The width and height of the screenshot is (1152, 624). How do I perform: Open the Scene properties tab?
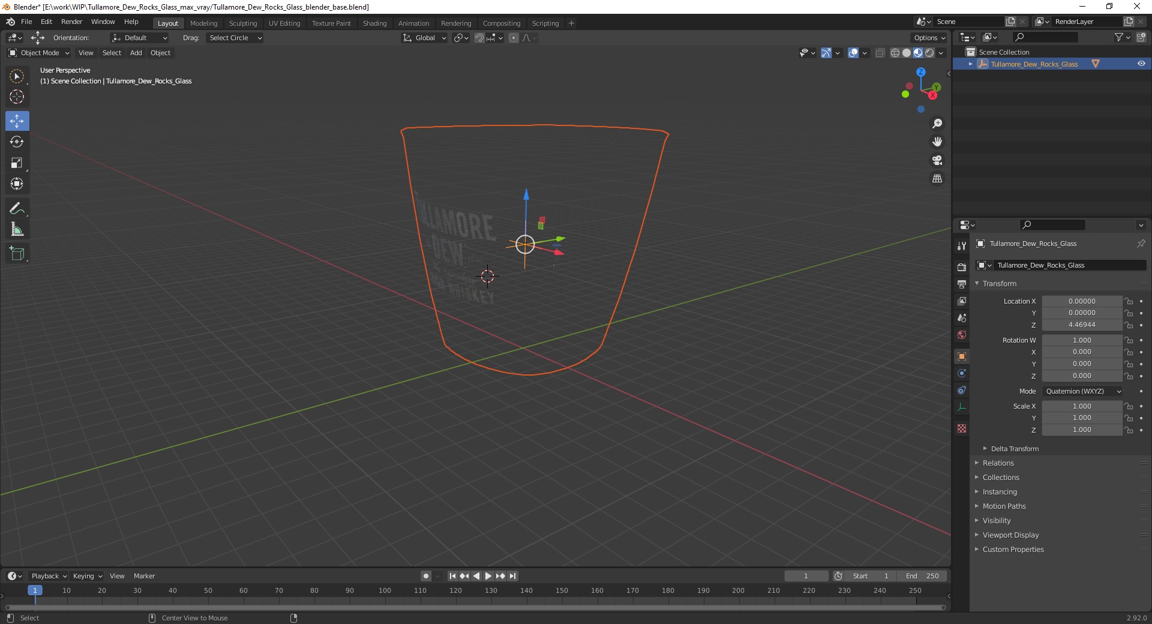pyautogui.click(x=962, y=317)
